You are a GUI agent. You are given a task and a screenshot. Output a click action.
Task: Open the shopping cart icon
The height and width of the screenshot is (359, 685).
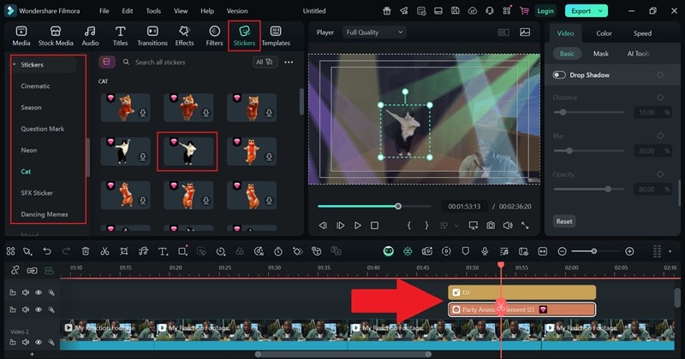pos(524,11)
